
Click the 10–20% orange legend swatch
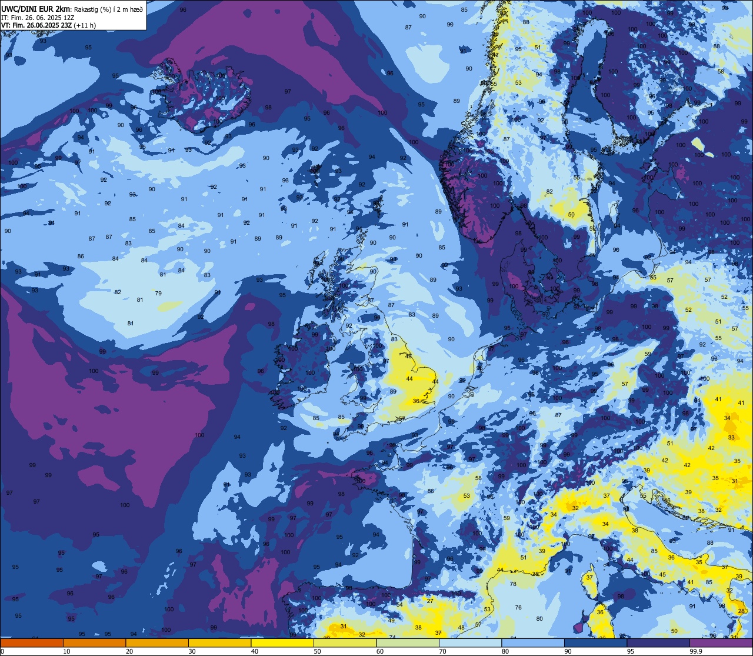coord(94,642)
